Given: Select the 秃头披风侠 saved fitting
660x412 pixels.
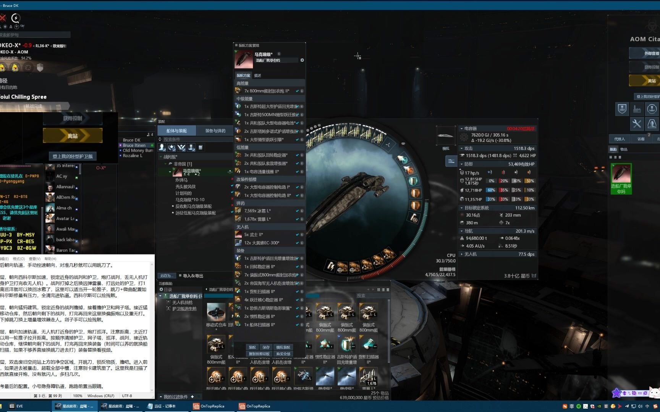Looking at the screenshot, I should [186, 187].
